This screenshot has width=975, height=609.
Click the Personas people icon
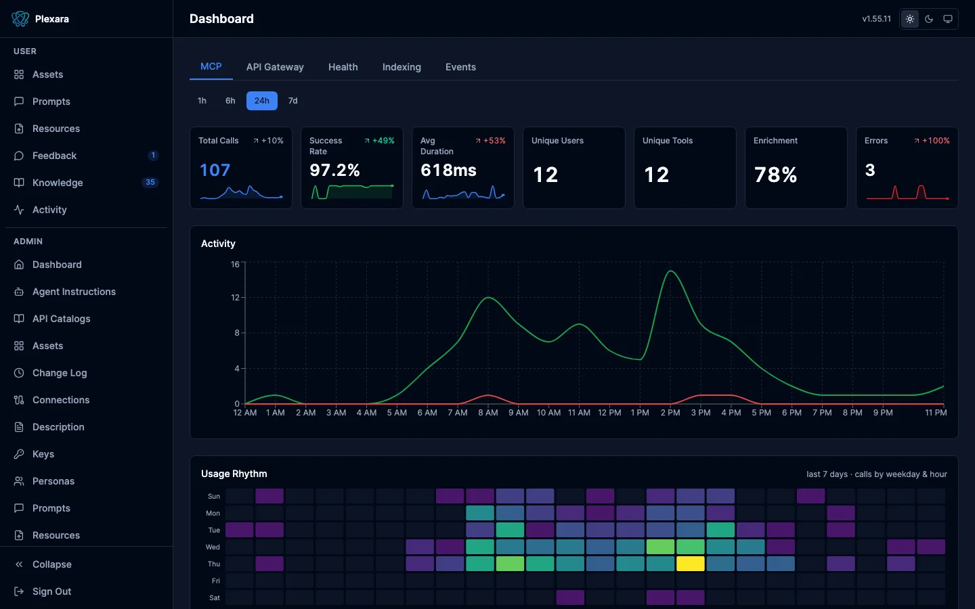(x=19, y=481)
